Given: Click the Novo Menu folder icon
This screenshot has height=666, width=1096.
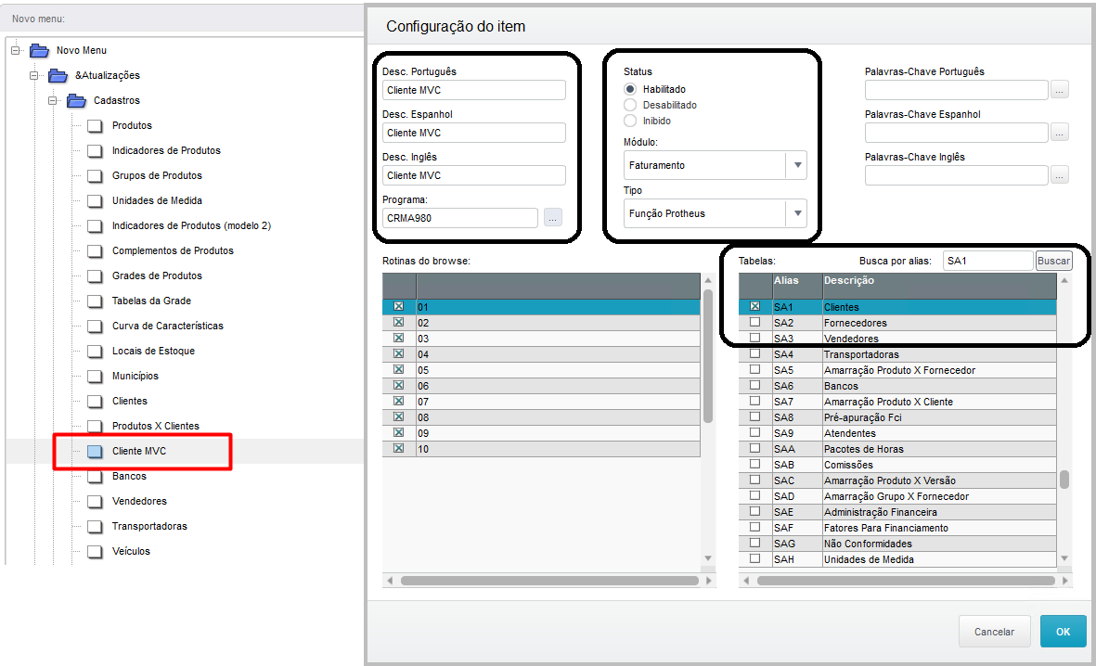Looking at the screenshot, I should click(39, 50).
